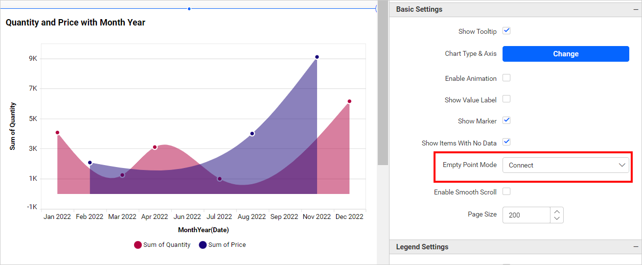Click the Sum of Quantity legend marker
The width and height of the screenshot is (642, 265).
tap(138, 245)
